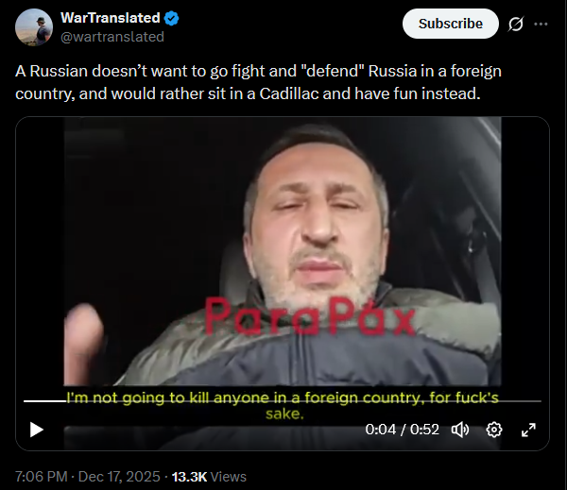
Task: Play the embedded video
Action: [37, 430]
